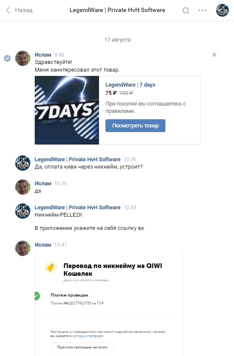Open sender name LegendWare at 10:36

[x=78, y=160]
